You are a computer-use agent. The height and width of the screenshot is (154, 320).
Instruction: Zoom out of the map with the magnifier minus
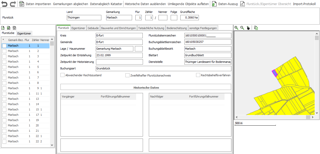[x=242, y=28]
